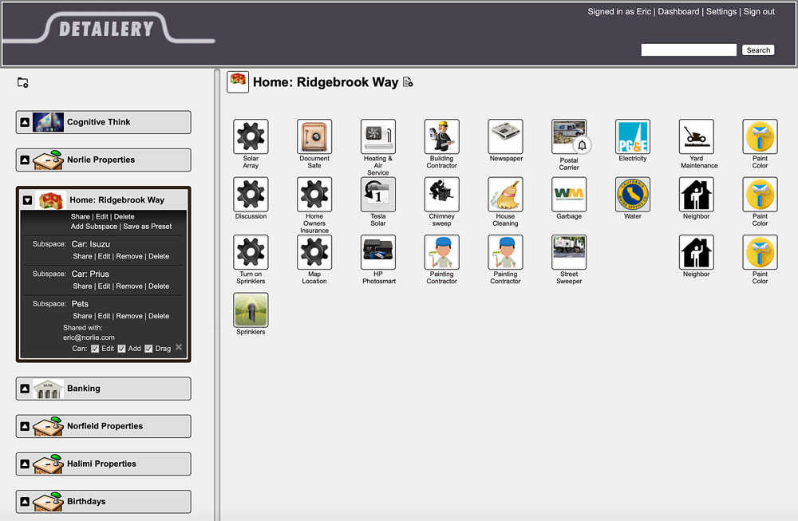
Task: Open the Document Safe icon
Action: pos(314,136)
